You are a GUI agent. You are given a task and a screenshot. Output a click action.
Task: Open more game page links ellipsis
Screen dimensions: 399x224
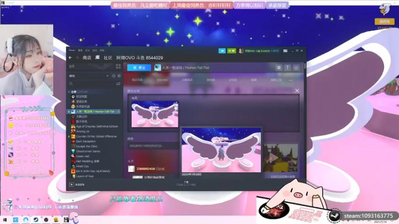(x=291, y=80)
